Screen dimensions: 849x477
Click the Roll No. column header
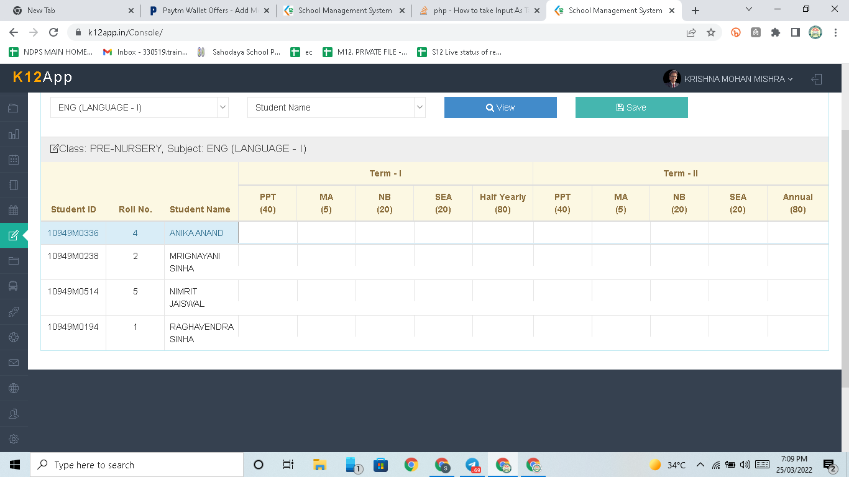click(135, 209)
